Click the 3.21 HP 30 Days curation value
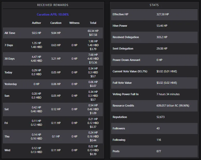The height and width of the screenshot is (160, 201). pos(56,59)
